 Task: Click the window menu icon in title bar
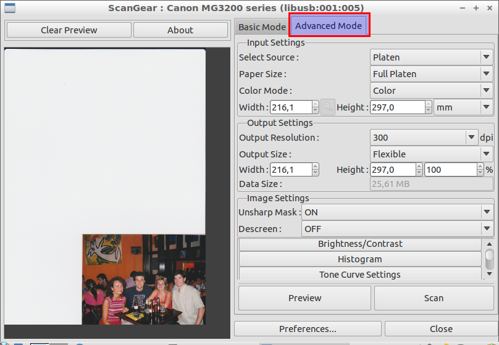9,9
